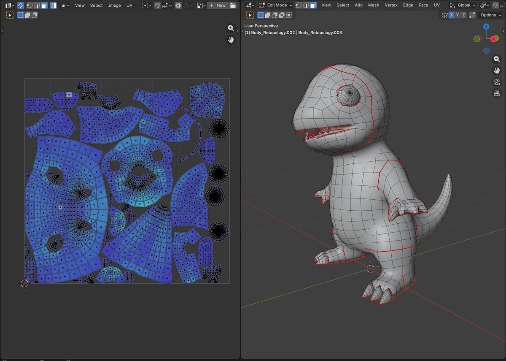Open UV menu in 3D viewport
This screenshot has width=506, height=361.
[x=437, y=5]
